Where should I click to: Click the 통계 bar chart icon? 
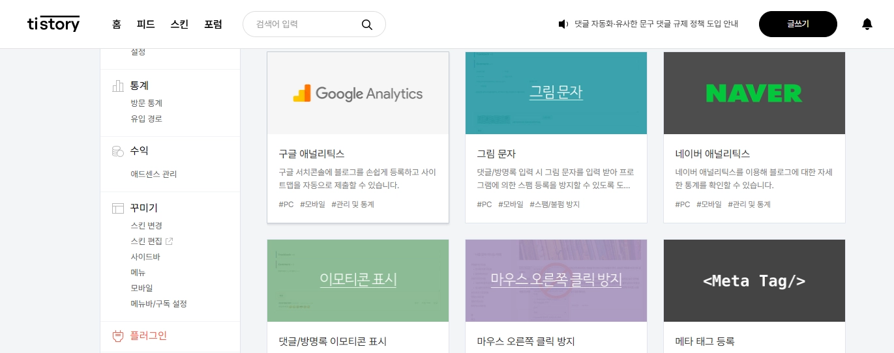[118, 86]
